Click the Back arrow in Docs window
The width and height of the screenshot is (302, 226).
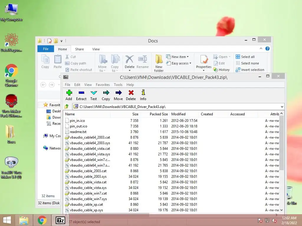[43, 85]
